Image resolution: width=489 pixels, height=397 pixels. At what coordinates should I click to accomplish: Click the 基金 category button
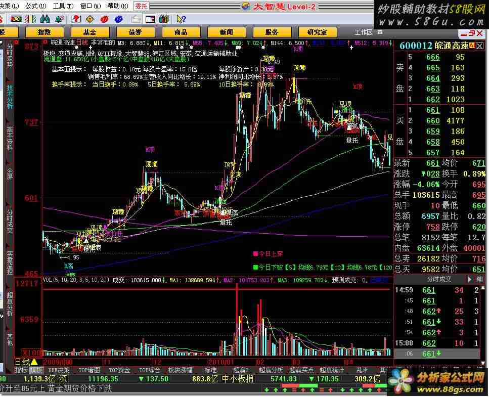(90, 32)
